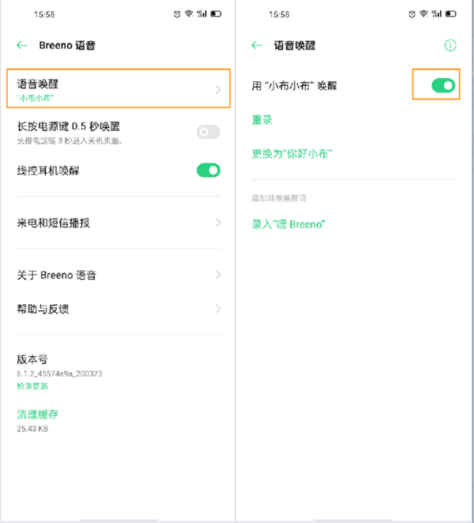
Task: Expand 来电和短信播报 chevron
Action: click(218, 223)
